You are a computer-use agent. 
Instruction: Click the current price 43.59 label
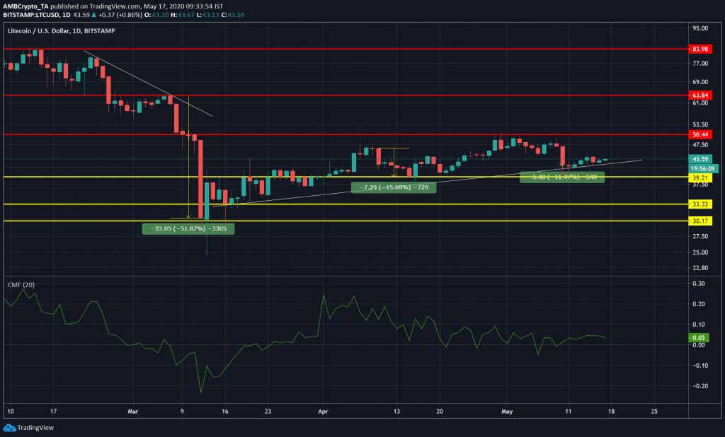(x=700, y=159)
